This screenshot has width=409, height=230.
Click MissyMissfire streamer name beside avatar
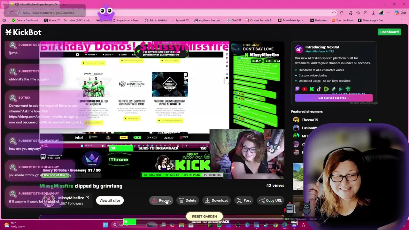71,198
